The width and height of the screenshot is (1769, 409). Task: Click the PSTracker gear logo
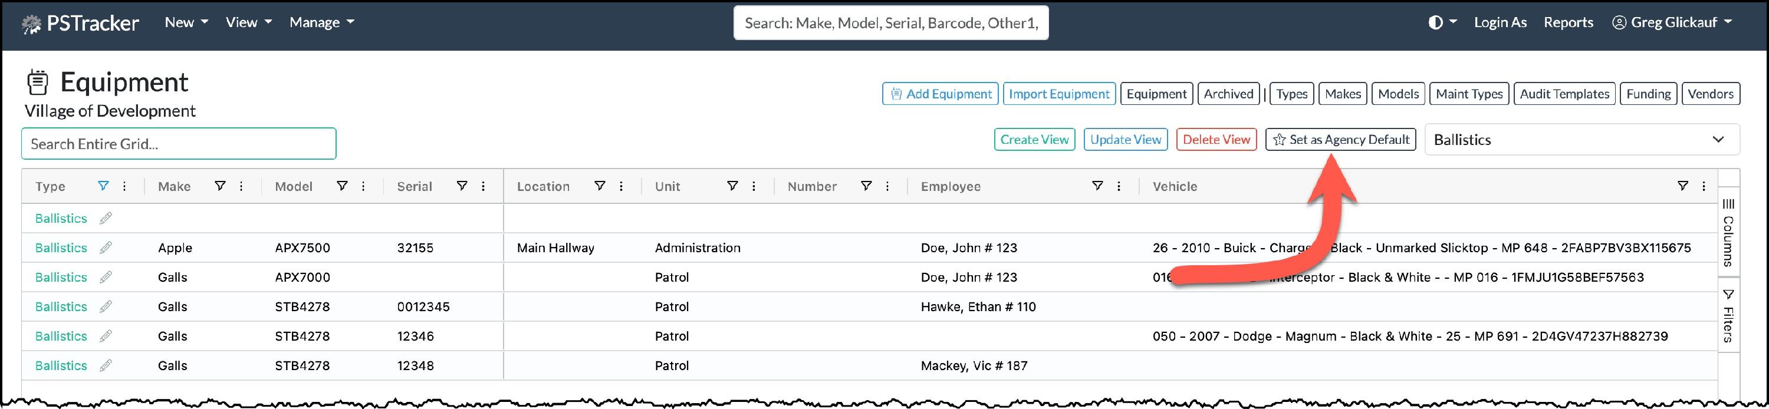[x=32, y=24]
